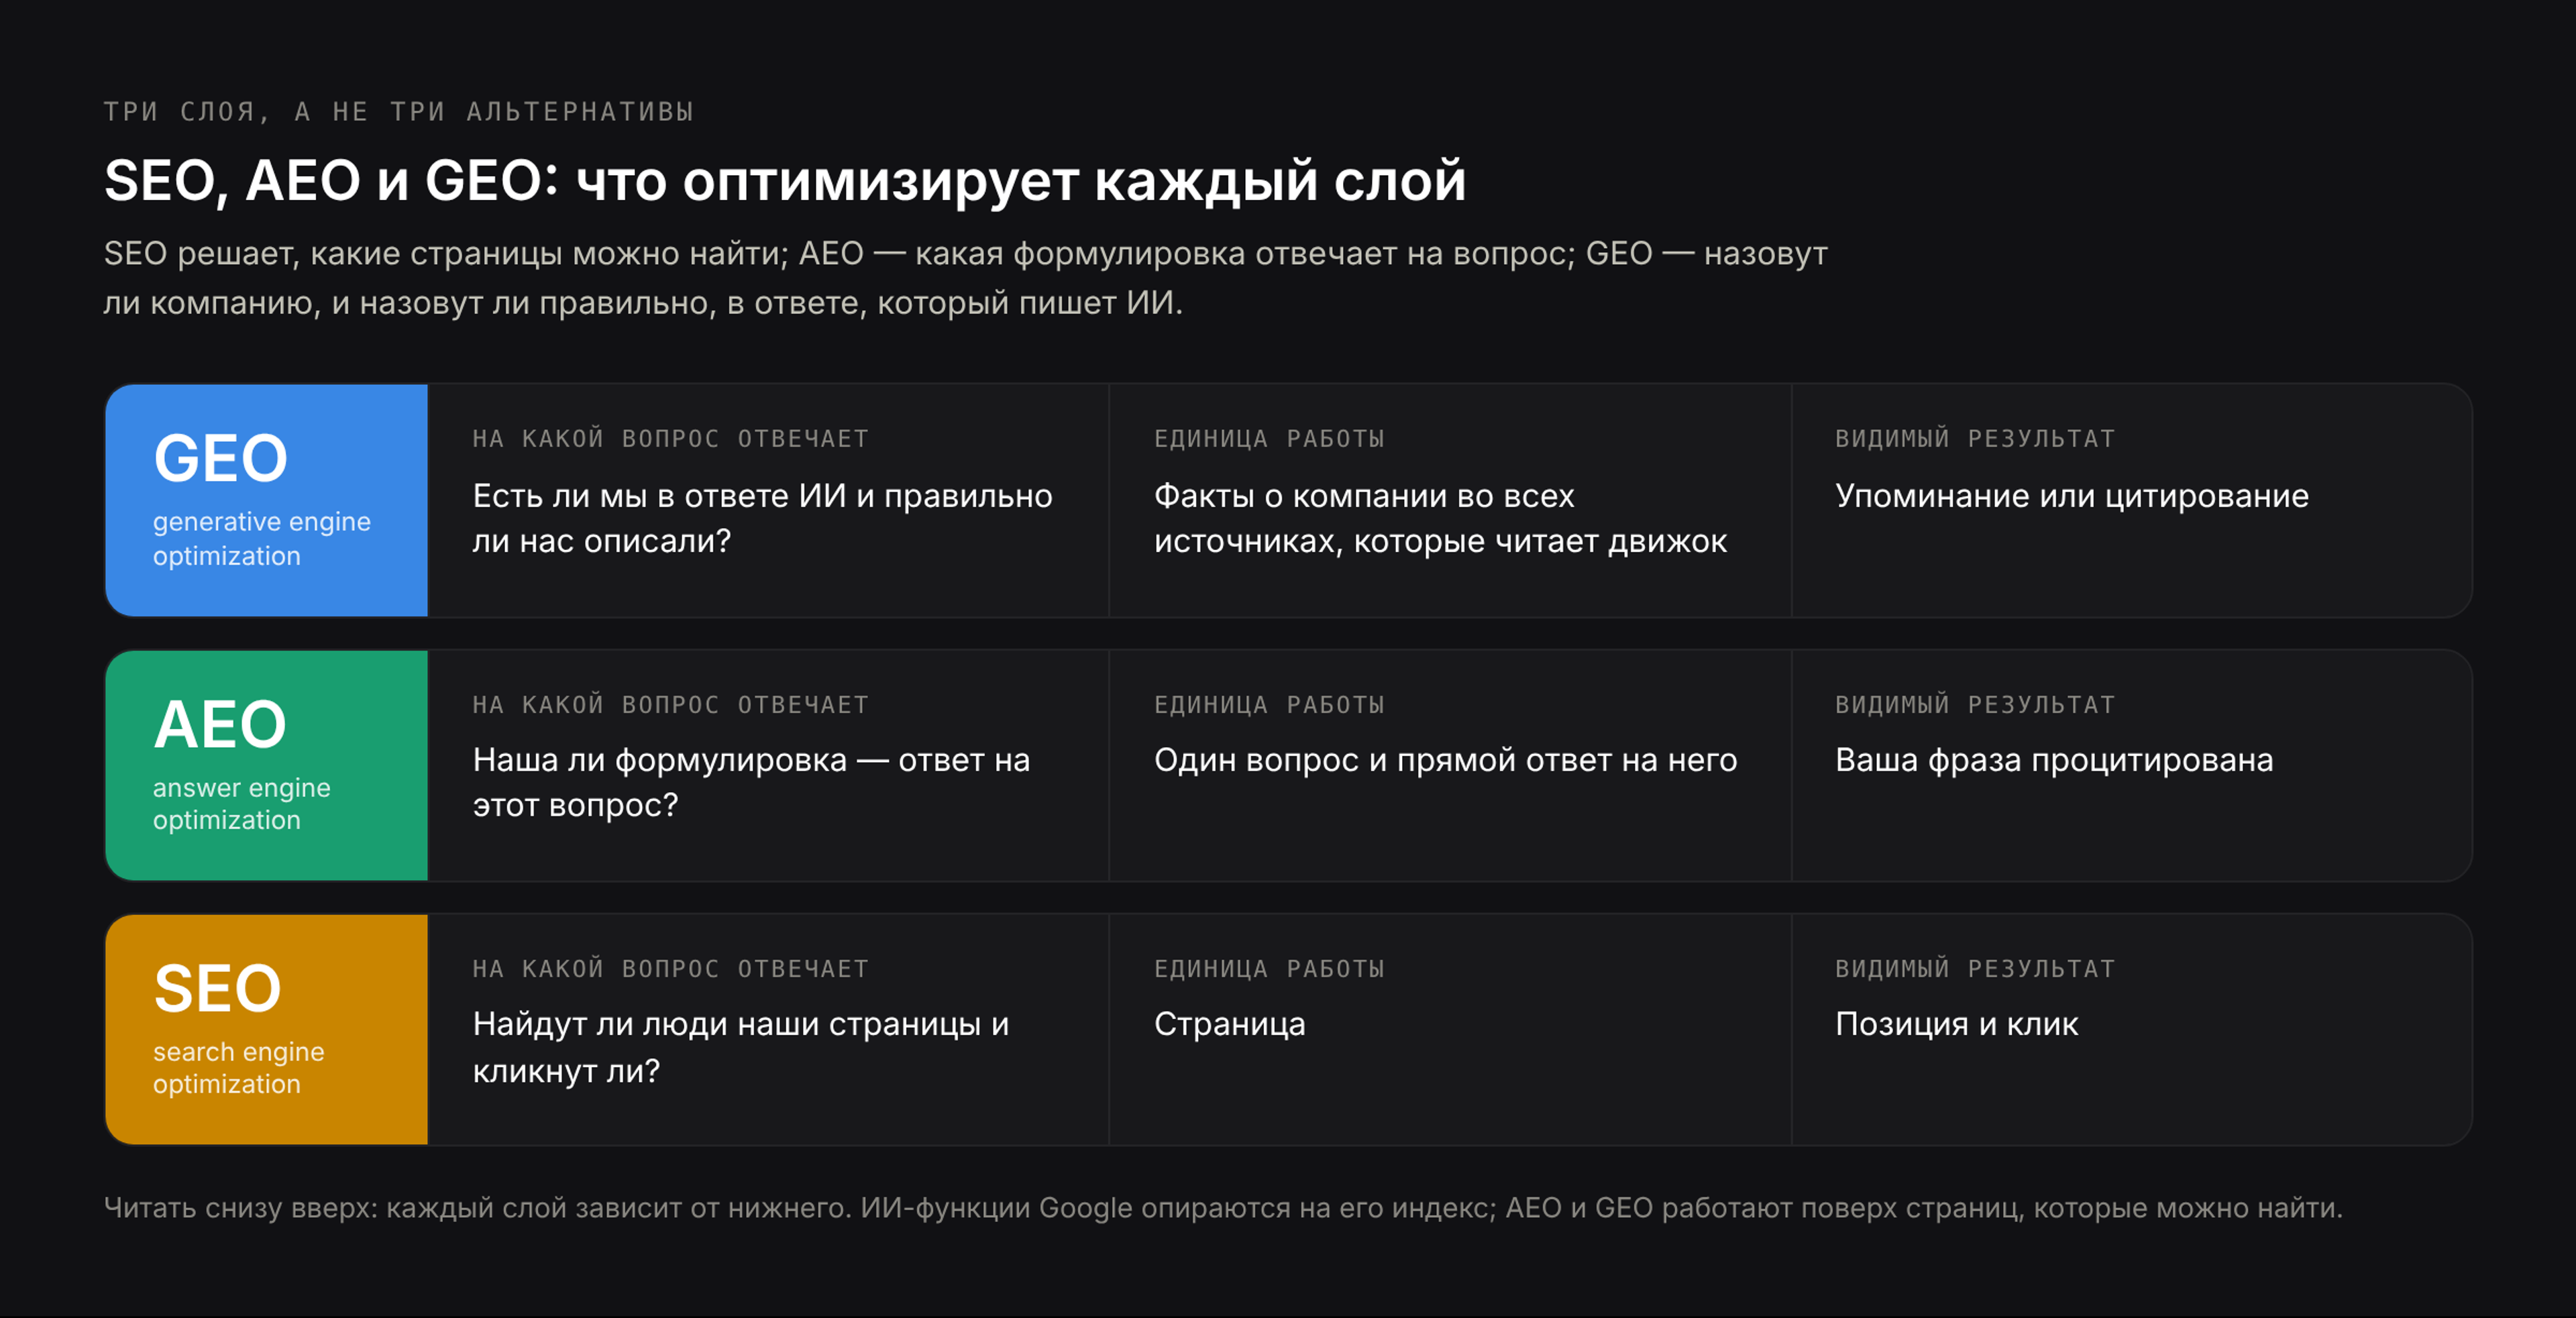Select 'Найдут ли люди наши страницы' question text

[x=741, y=1047]
